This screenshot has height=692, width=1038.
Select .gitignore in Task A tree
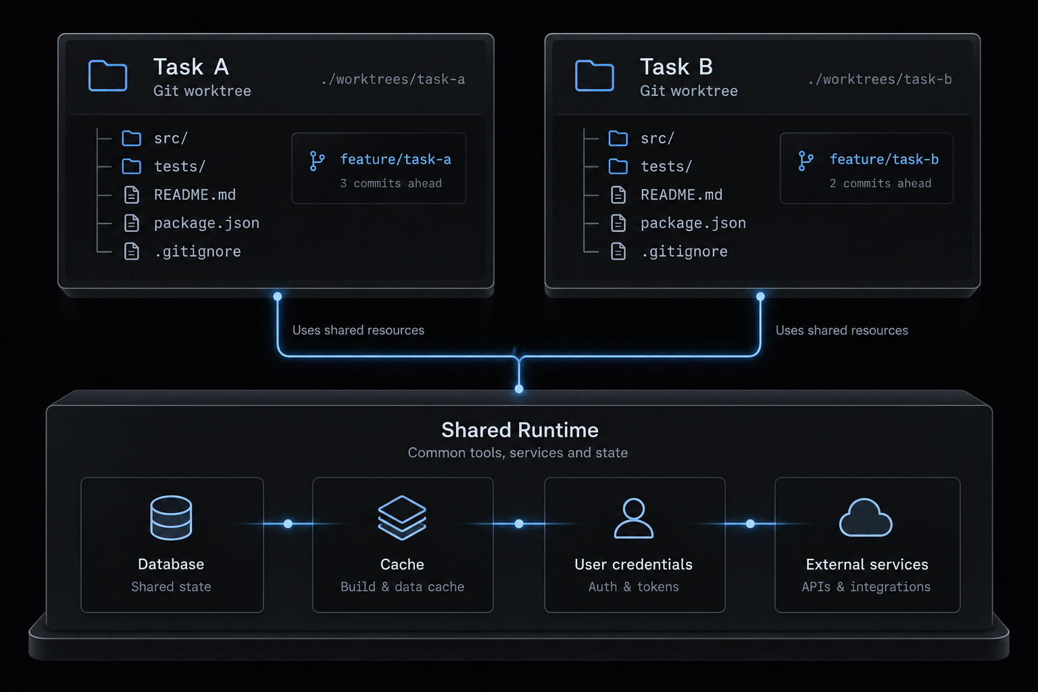[182, 251]
